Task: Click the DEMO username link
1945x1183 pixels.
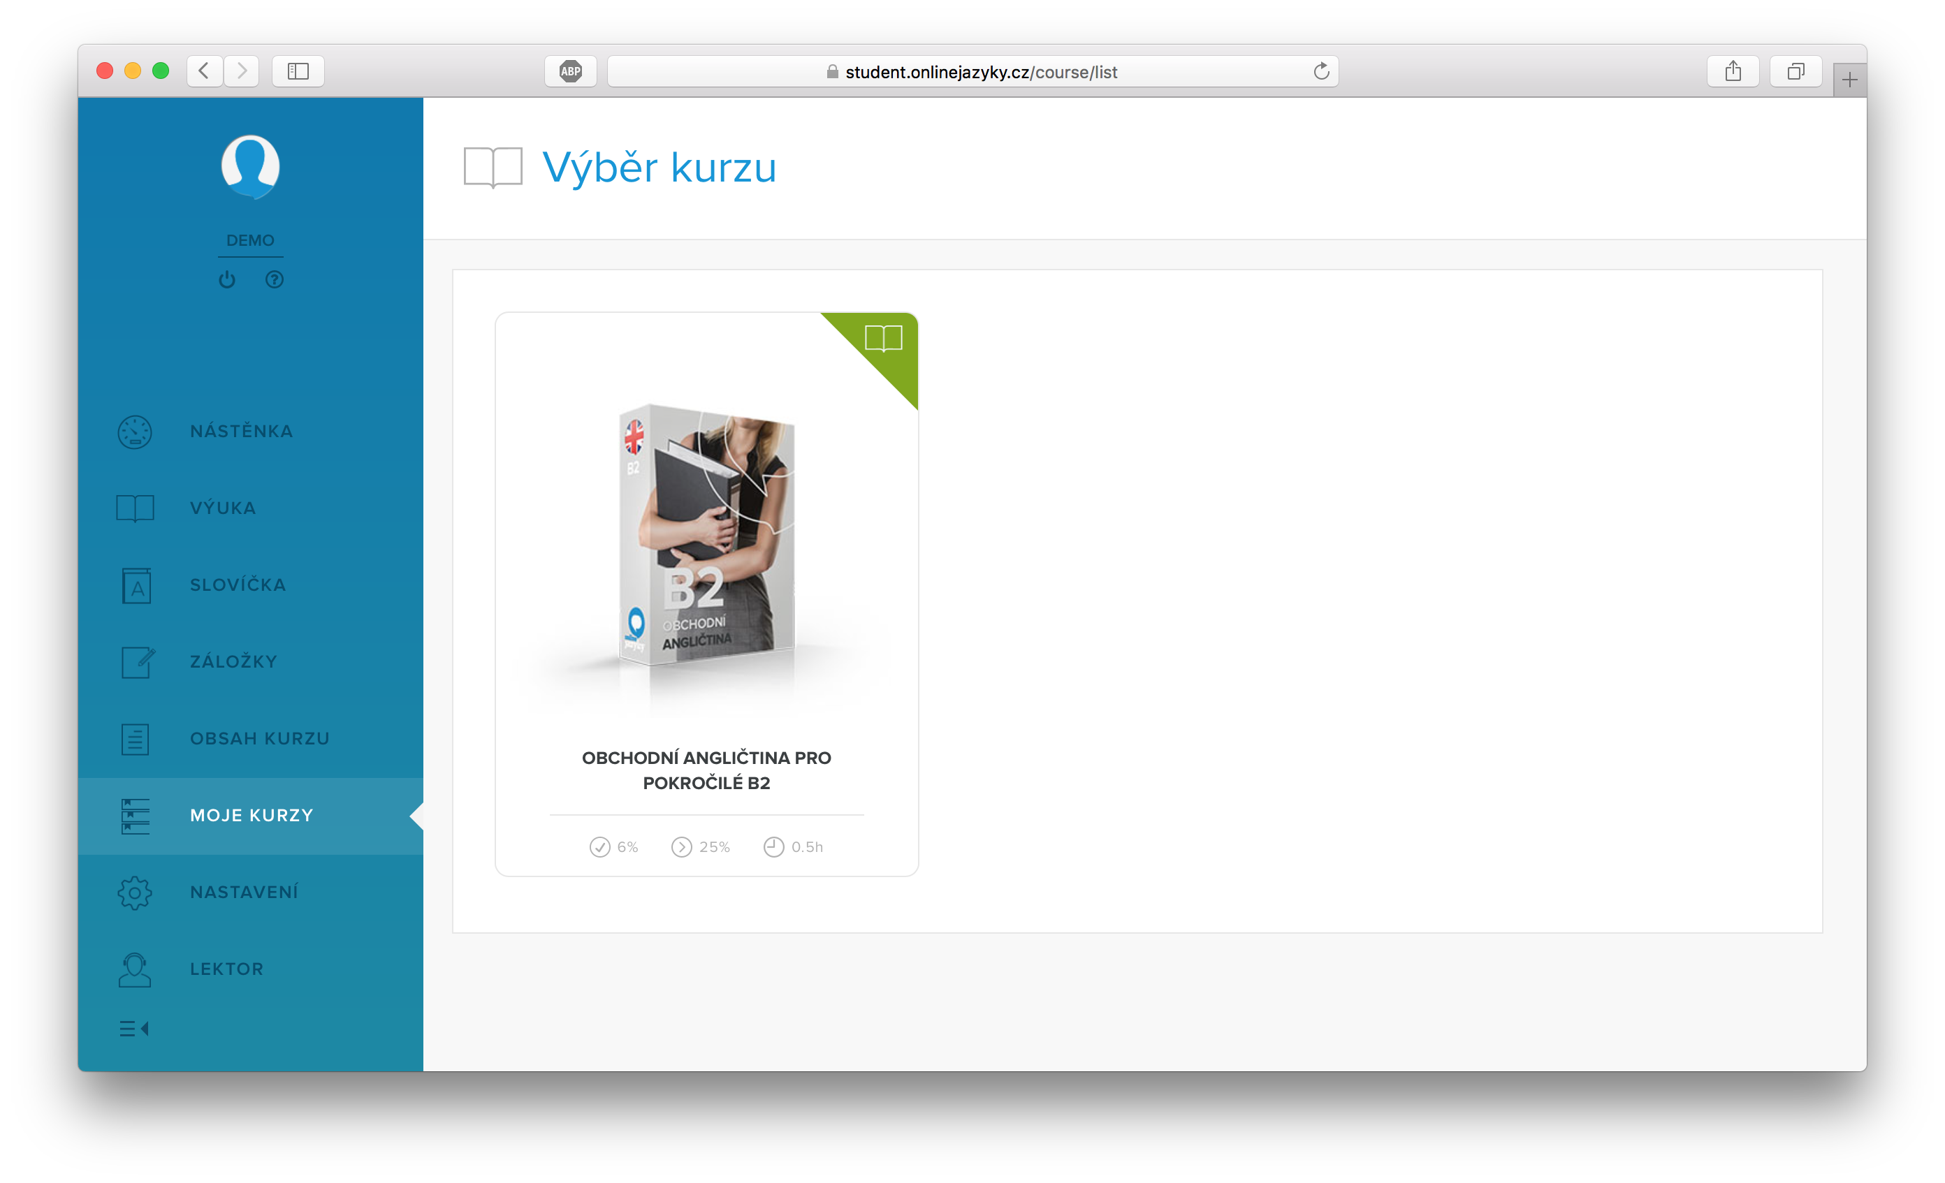Action: coord(250,241)
